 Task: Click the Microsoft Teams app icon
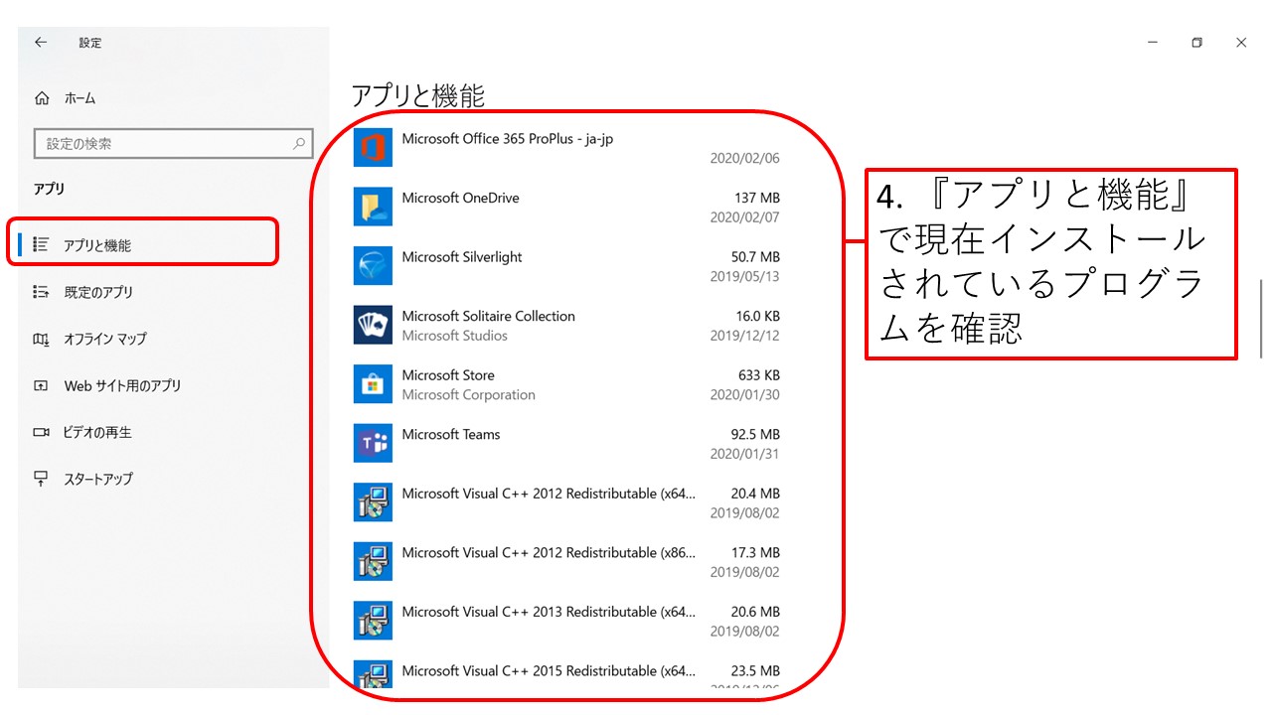[x=373, y=444]
